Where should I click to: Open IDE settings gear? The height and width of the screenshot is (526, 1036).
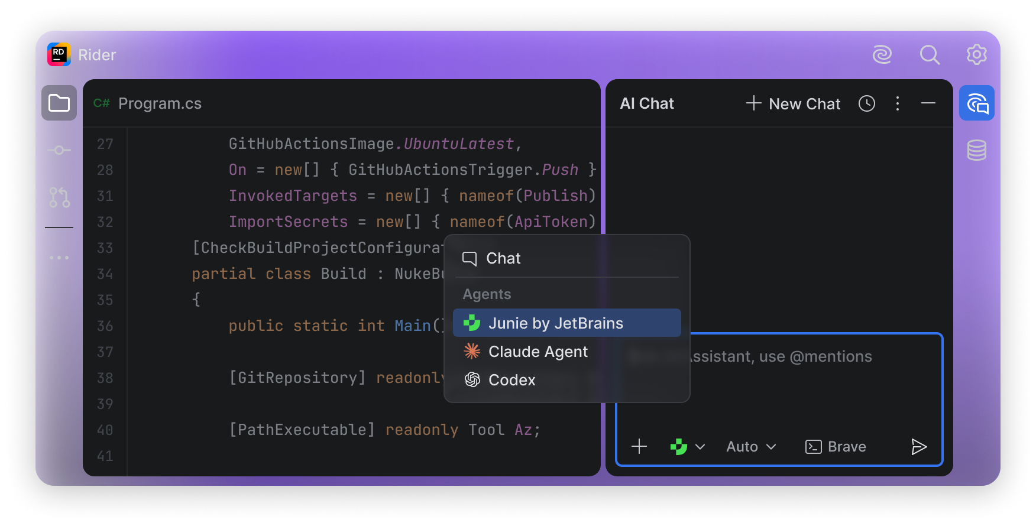pyautogui.click(x=977, y=55)
